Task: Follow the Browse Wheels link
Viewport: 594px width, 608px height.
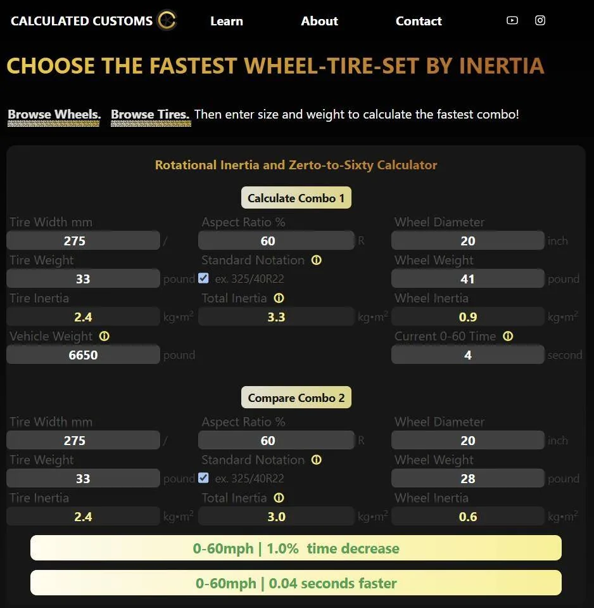Action: [x=54, y=115]
